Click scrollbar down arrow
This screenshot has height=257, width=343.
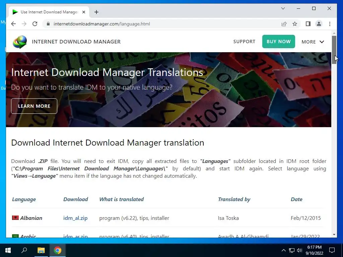point(334,235)
